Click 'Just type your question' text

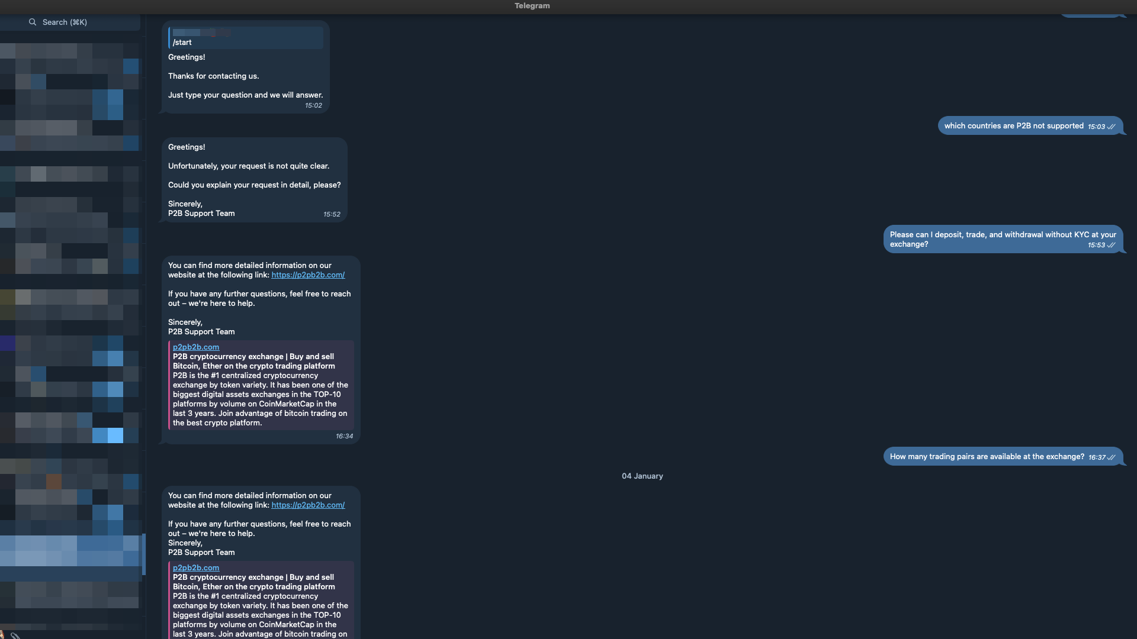coord(245,95)
